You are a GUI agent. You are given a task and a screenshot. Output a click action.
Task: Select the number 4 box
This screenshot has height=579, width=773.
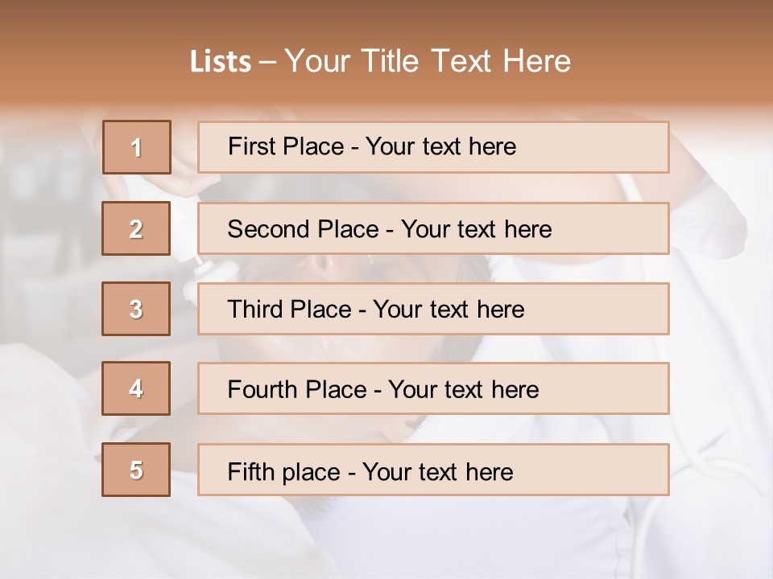(136, 388)
